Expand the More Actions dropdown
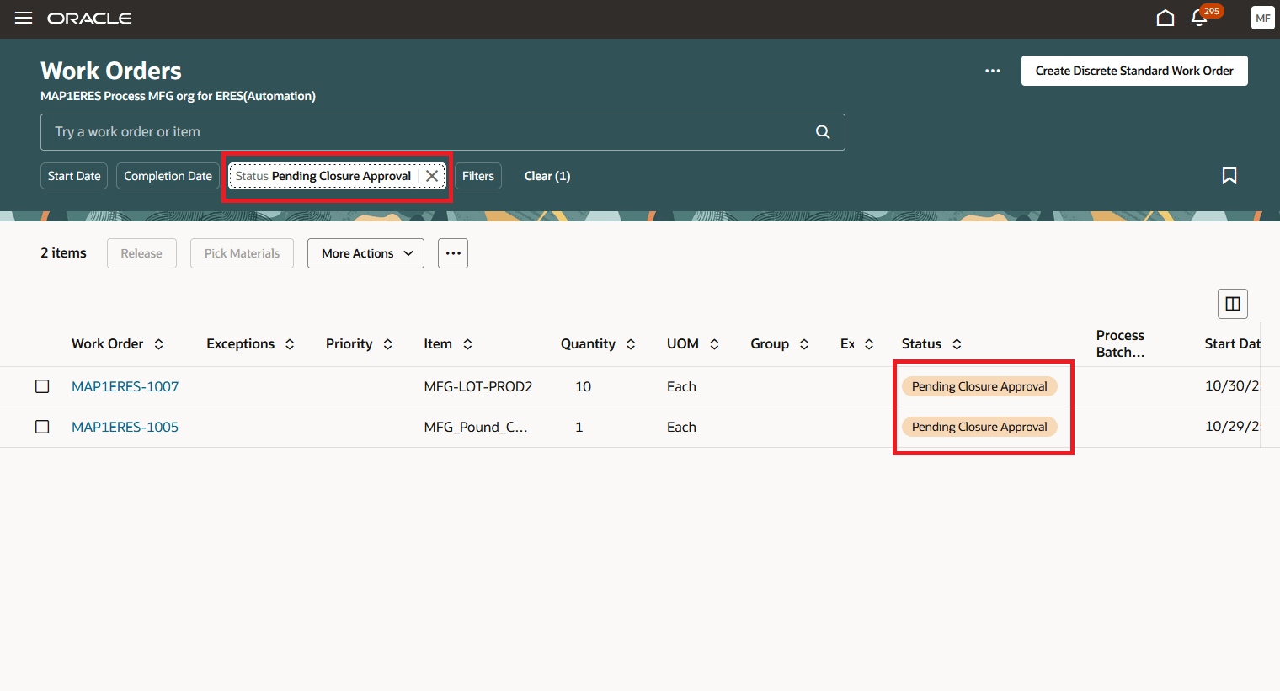The width and height of the screenshot is (1280, 691). (x=365, y=253)
